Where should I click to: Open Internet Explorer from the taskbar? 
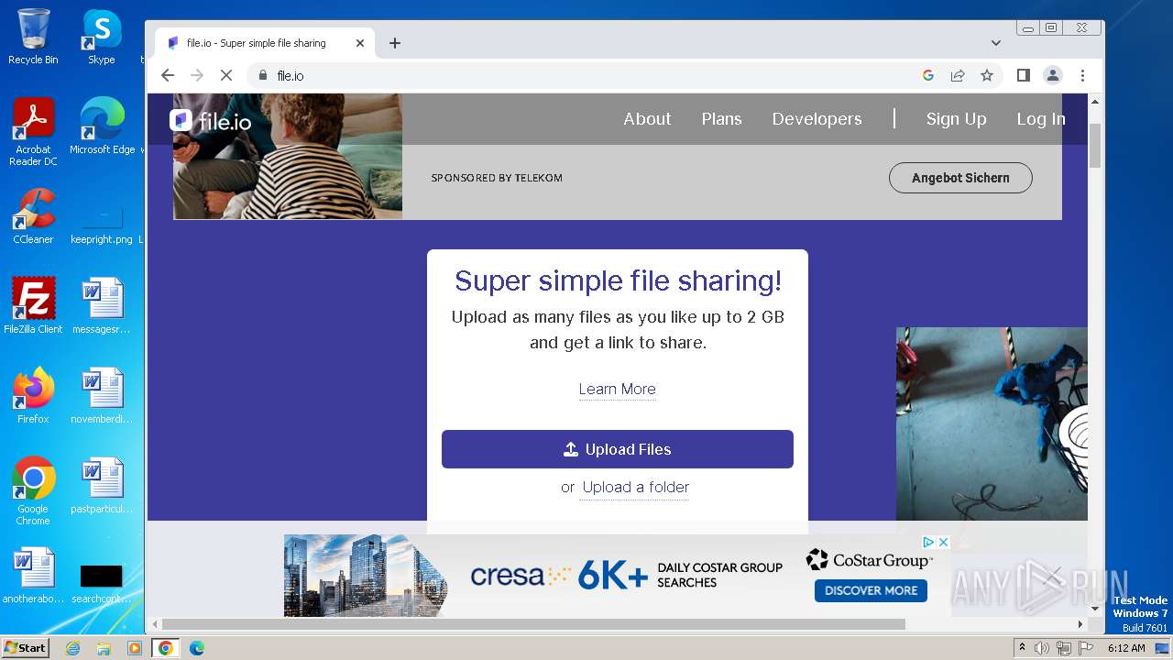(x=73, y=648)
